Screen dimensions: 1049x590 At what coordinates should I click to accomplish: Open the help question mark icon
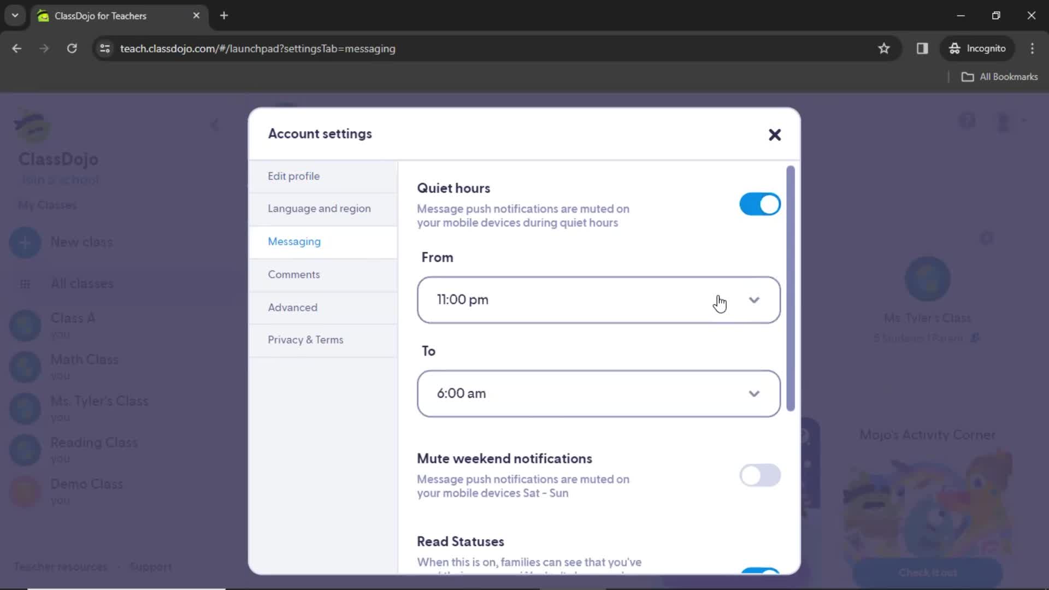coord(967,121)
